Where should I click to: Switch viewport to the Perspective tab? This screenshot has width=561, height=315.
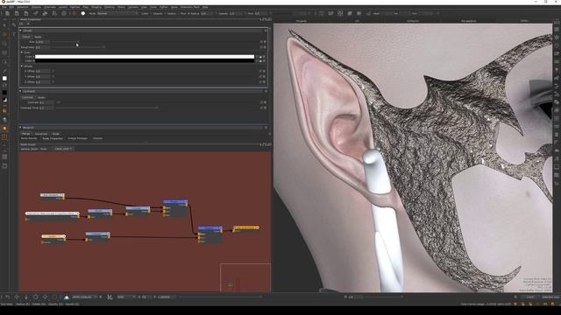click(x=469, y=21)
